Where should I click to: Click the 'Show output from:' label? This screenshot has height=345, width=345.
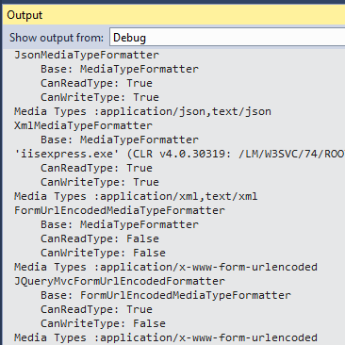click(x=57, y=38)
